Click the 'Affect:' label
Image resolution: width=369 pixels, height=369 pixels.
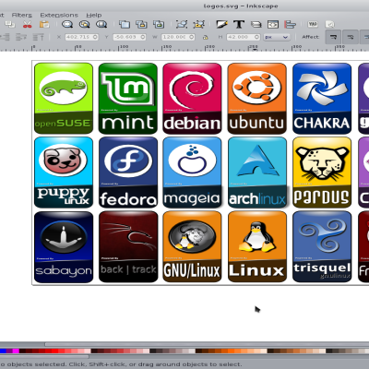[x=310, y=37]
